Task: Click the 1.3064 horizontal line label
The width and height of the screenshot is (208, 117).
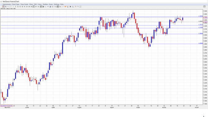Action: pos(201,34)
